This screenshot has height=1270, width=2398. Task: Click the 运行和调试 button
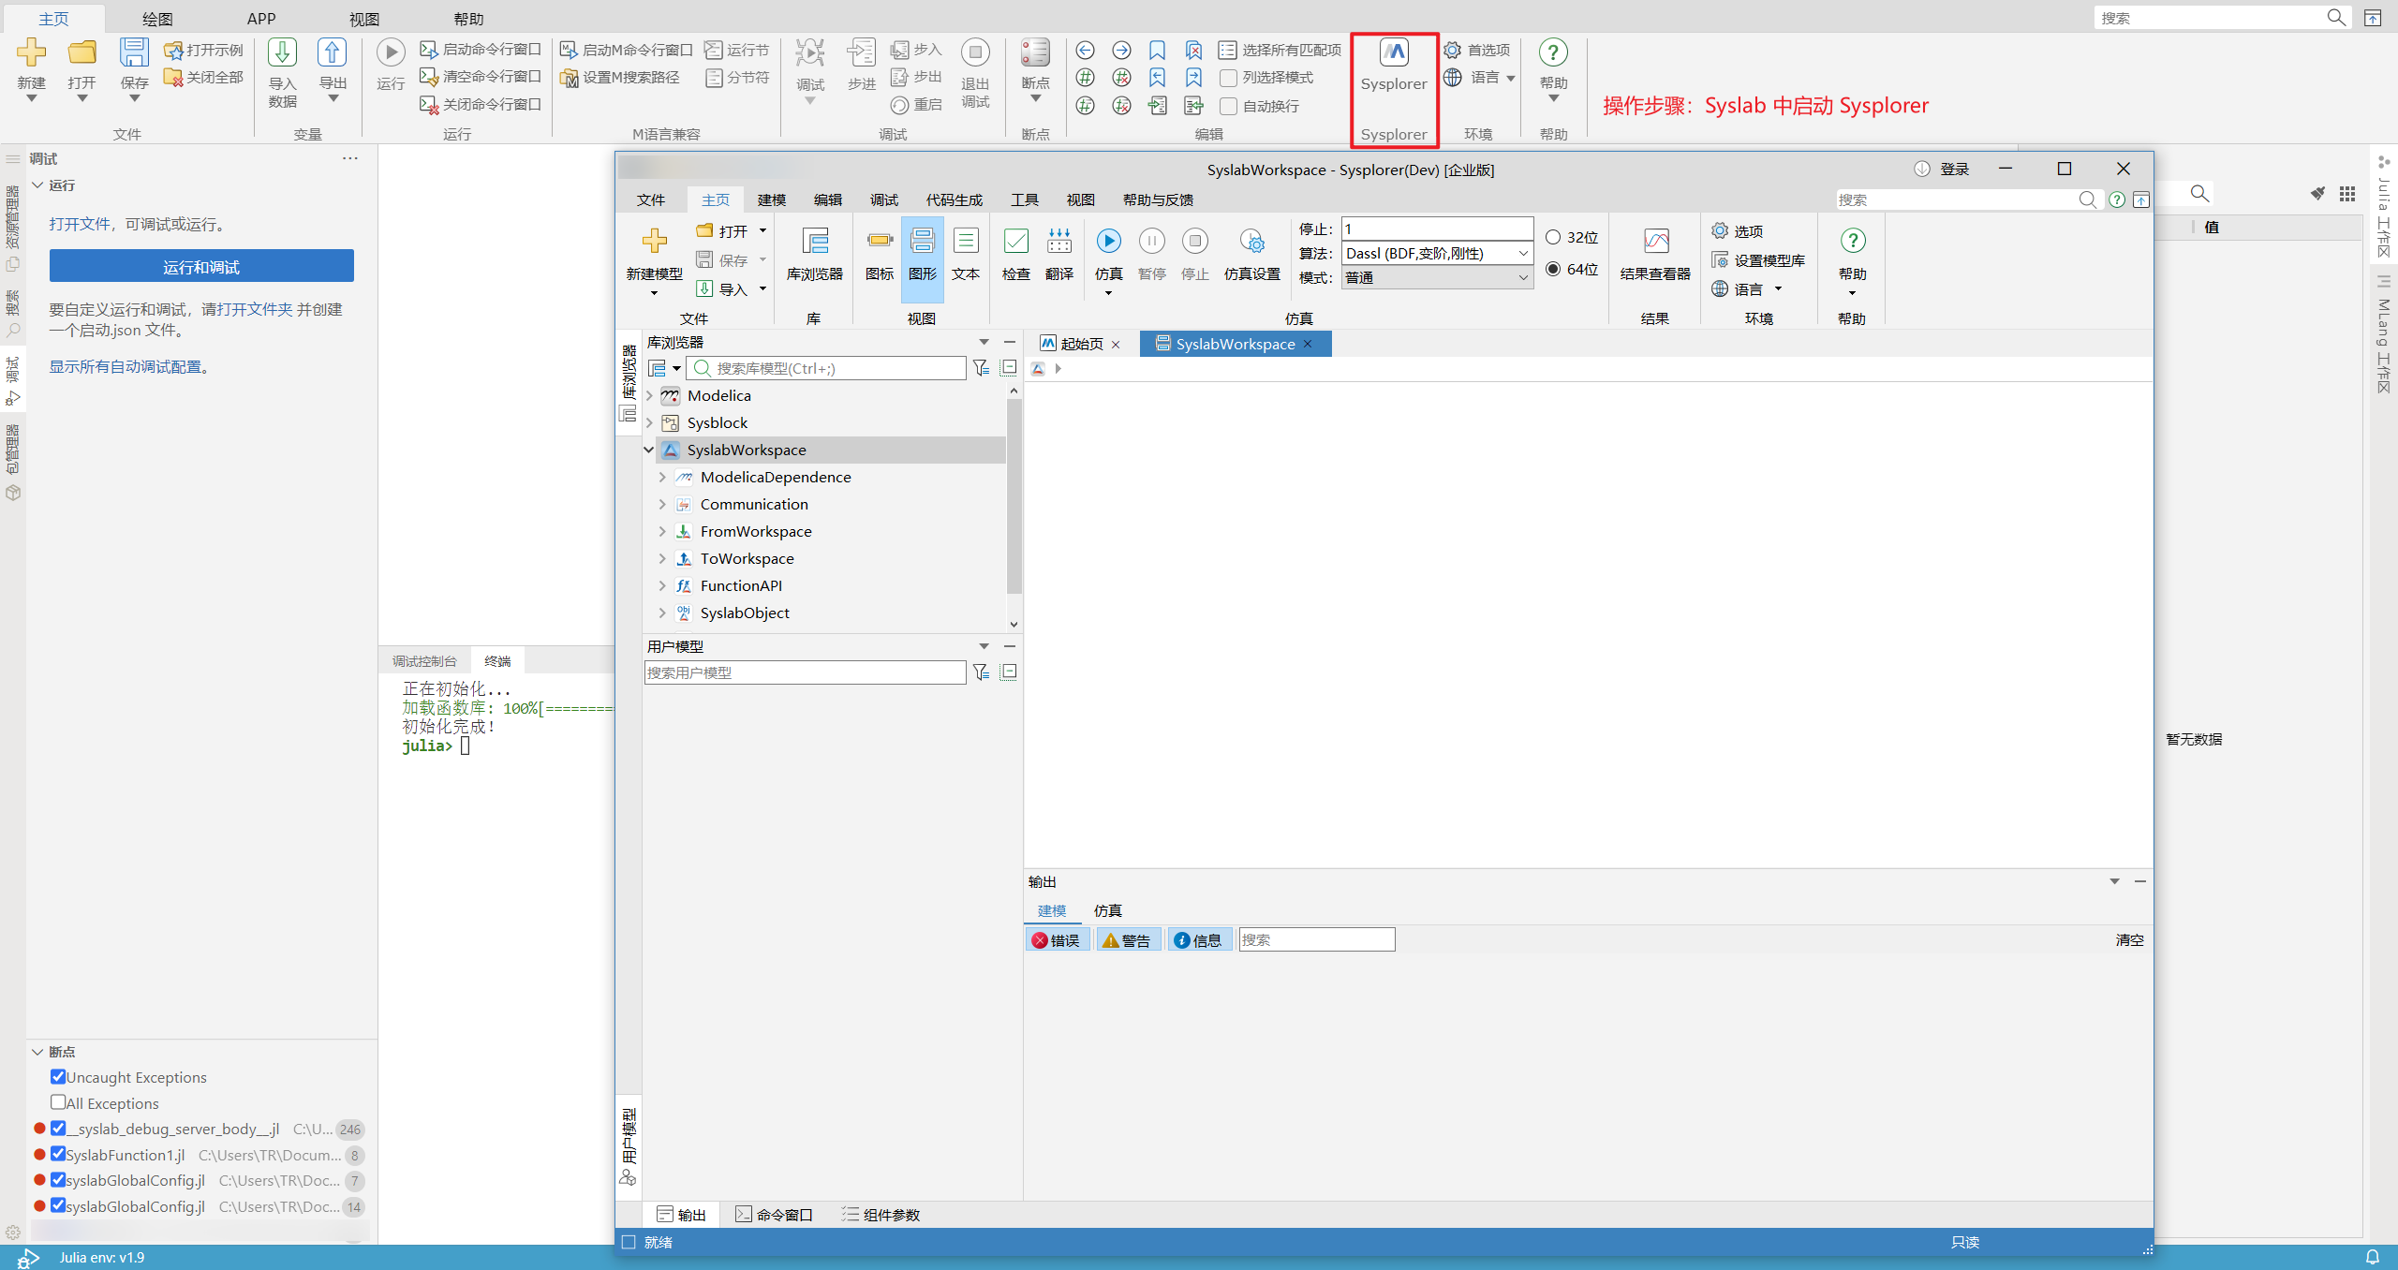click(x=201, y=267)
